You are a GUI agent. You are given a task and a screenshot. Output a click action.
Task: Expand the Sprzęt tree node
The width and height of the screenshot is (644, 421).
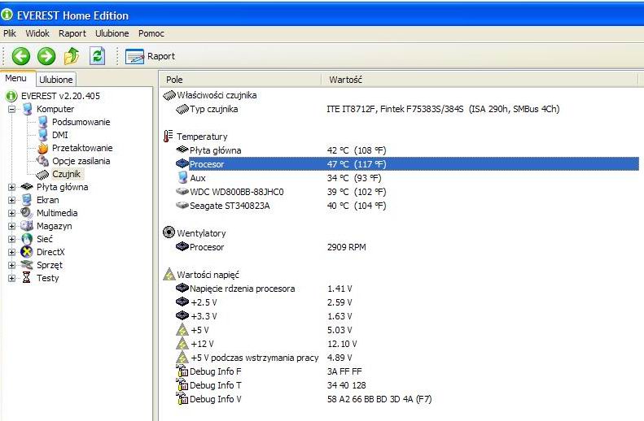12,265
